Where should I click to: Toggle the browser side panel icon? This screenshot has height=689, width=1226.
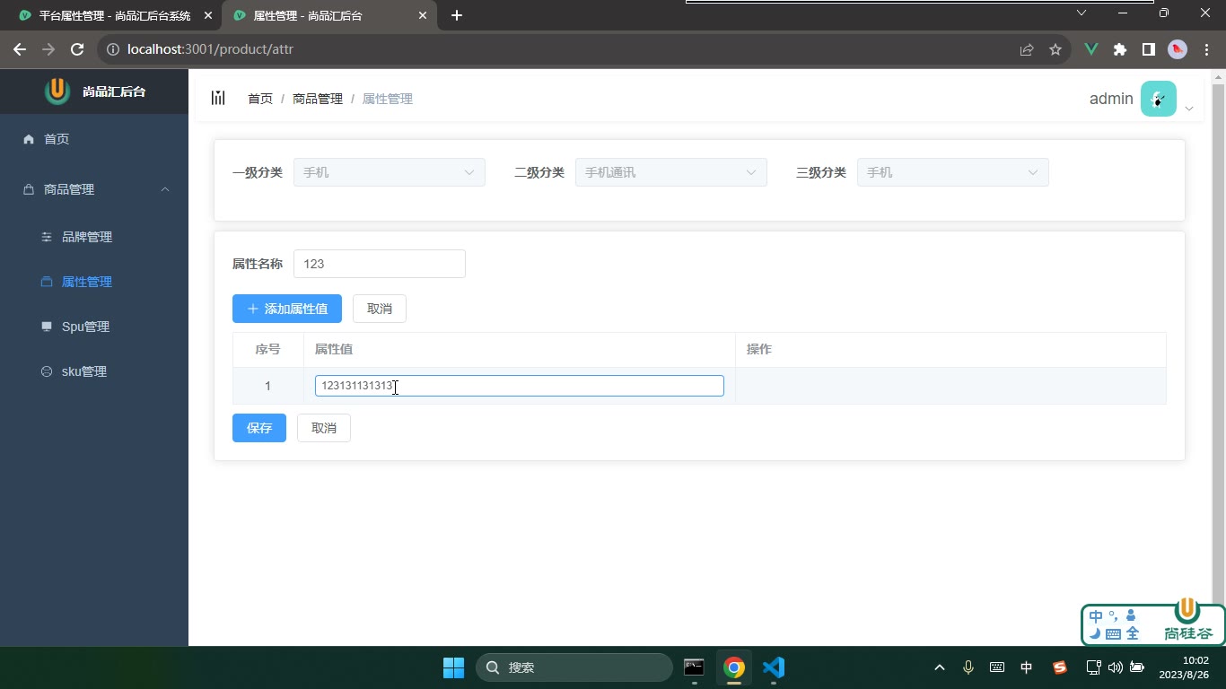coord(1149,49)
